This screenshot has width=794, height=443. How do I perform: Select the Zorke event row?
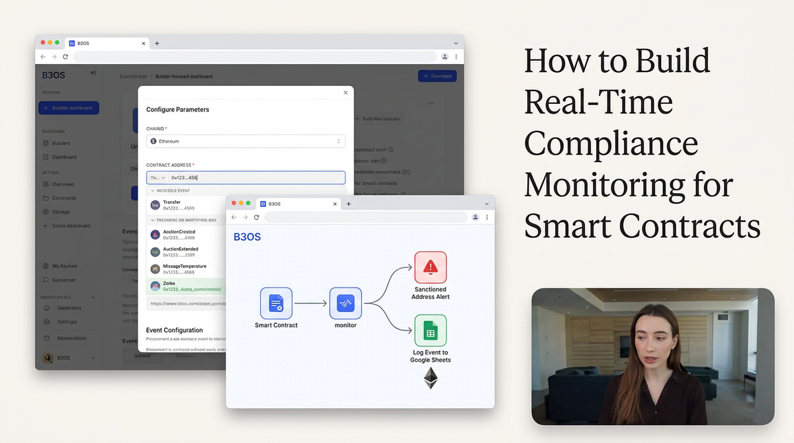pyautogui.click(x=185, y=286)
